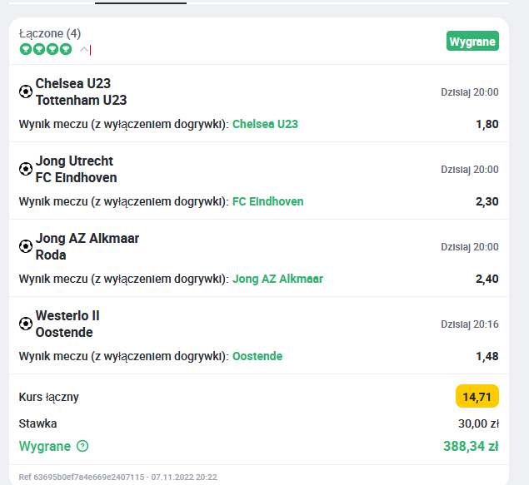Click the football icon beside Westerlo II
The width and height of the screenshot is (529, 485).
[x=26, y=324]
